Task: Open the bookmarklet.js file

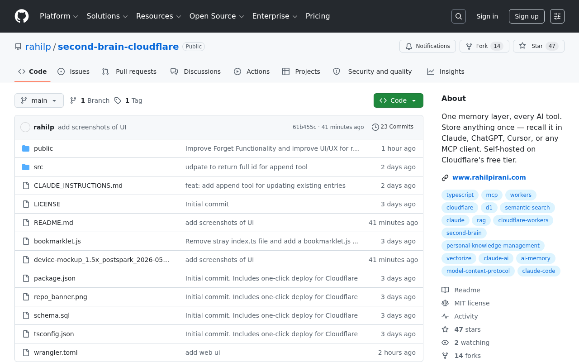Action: pos(57,241)
